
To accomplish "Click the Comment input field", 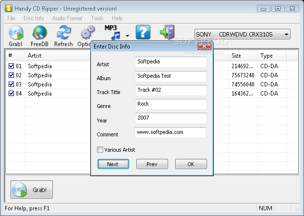I will point(170,132).
